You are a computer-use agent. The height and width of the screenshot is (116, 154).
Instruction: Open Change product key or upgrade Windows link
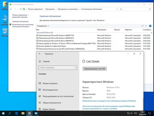(x=109, y=101)
